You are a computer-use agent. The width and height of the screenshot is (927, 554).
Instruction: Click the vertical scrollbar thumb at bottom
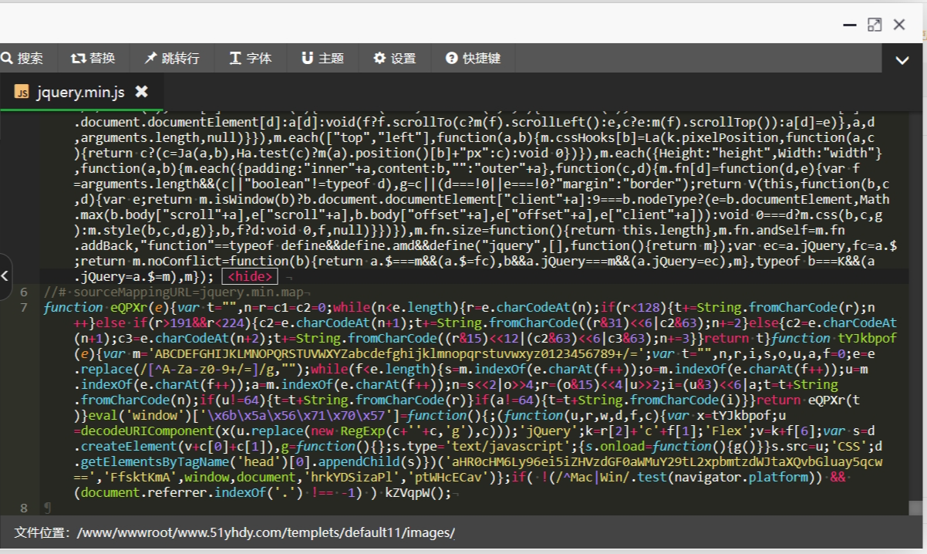pyautogui.click(x=915, y=507)
